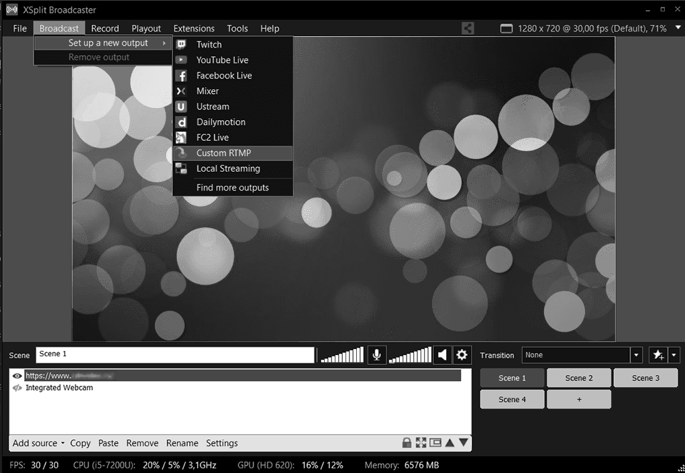Move the source down with the down arrow
Screen dimensions: 685x473
(464, 443)
